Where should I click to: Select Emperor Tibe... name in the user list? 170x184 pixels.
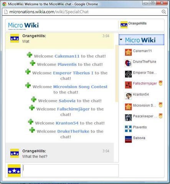(x=145, y=72)
